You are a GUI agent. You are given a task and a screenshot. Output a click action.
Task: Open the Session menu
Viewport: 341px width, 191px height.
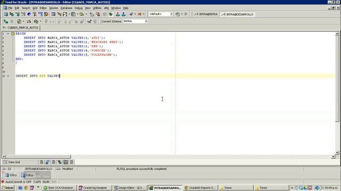53,8
